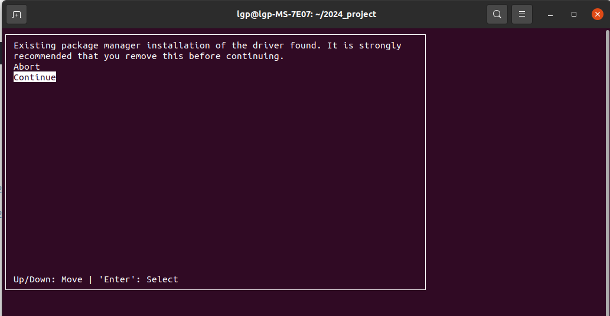Click the 'Up/Down: Move' hint text
The width and height of the screenshot is (610, 316).
click(48, 279)
